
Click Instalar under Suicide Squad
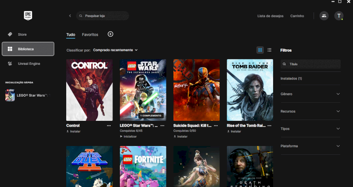[x=180, y=137]
